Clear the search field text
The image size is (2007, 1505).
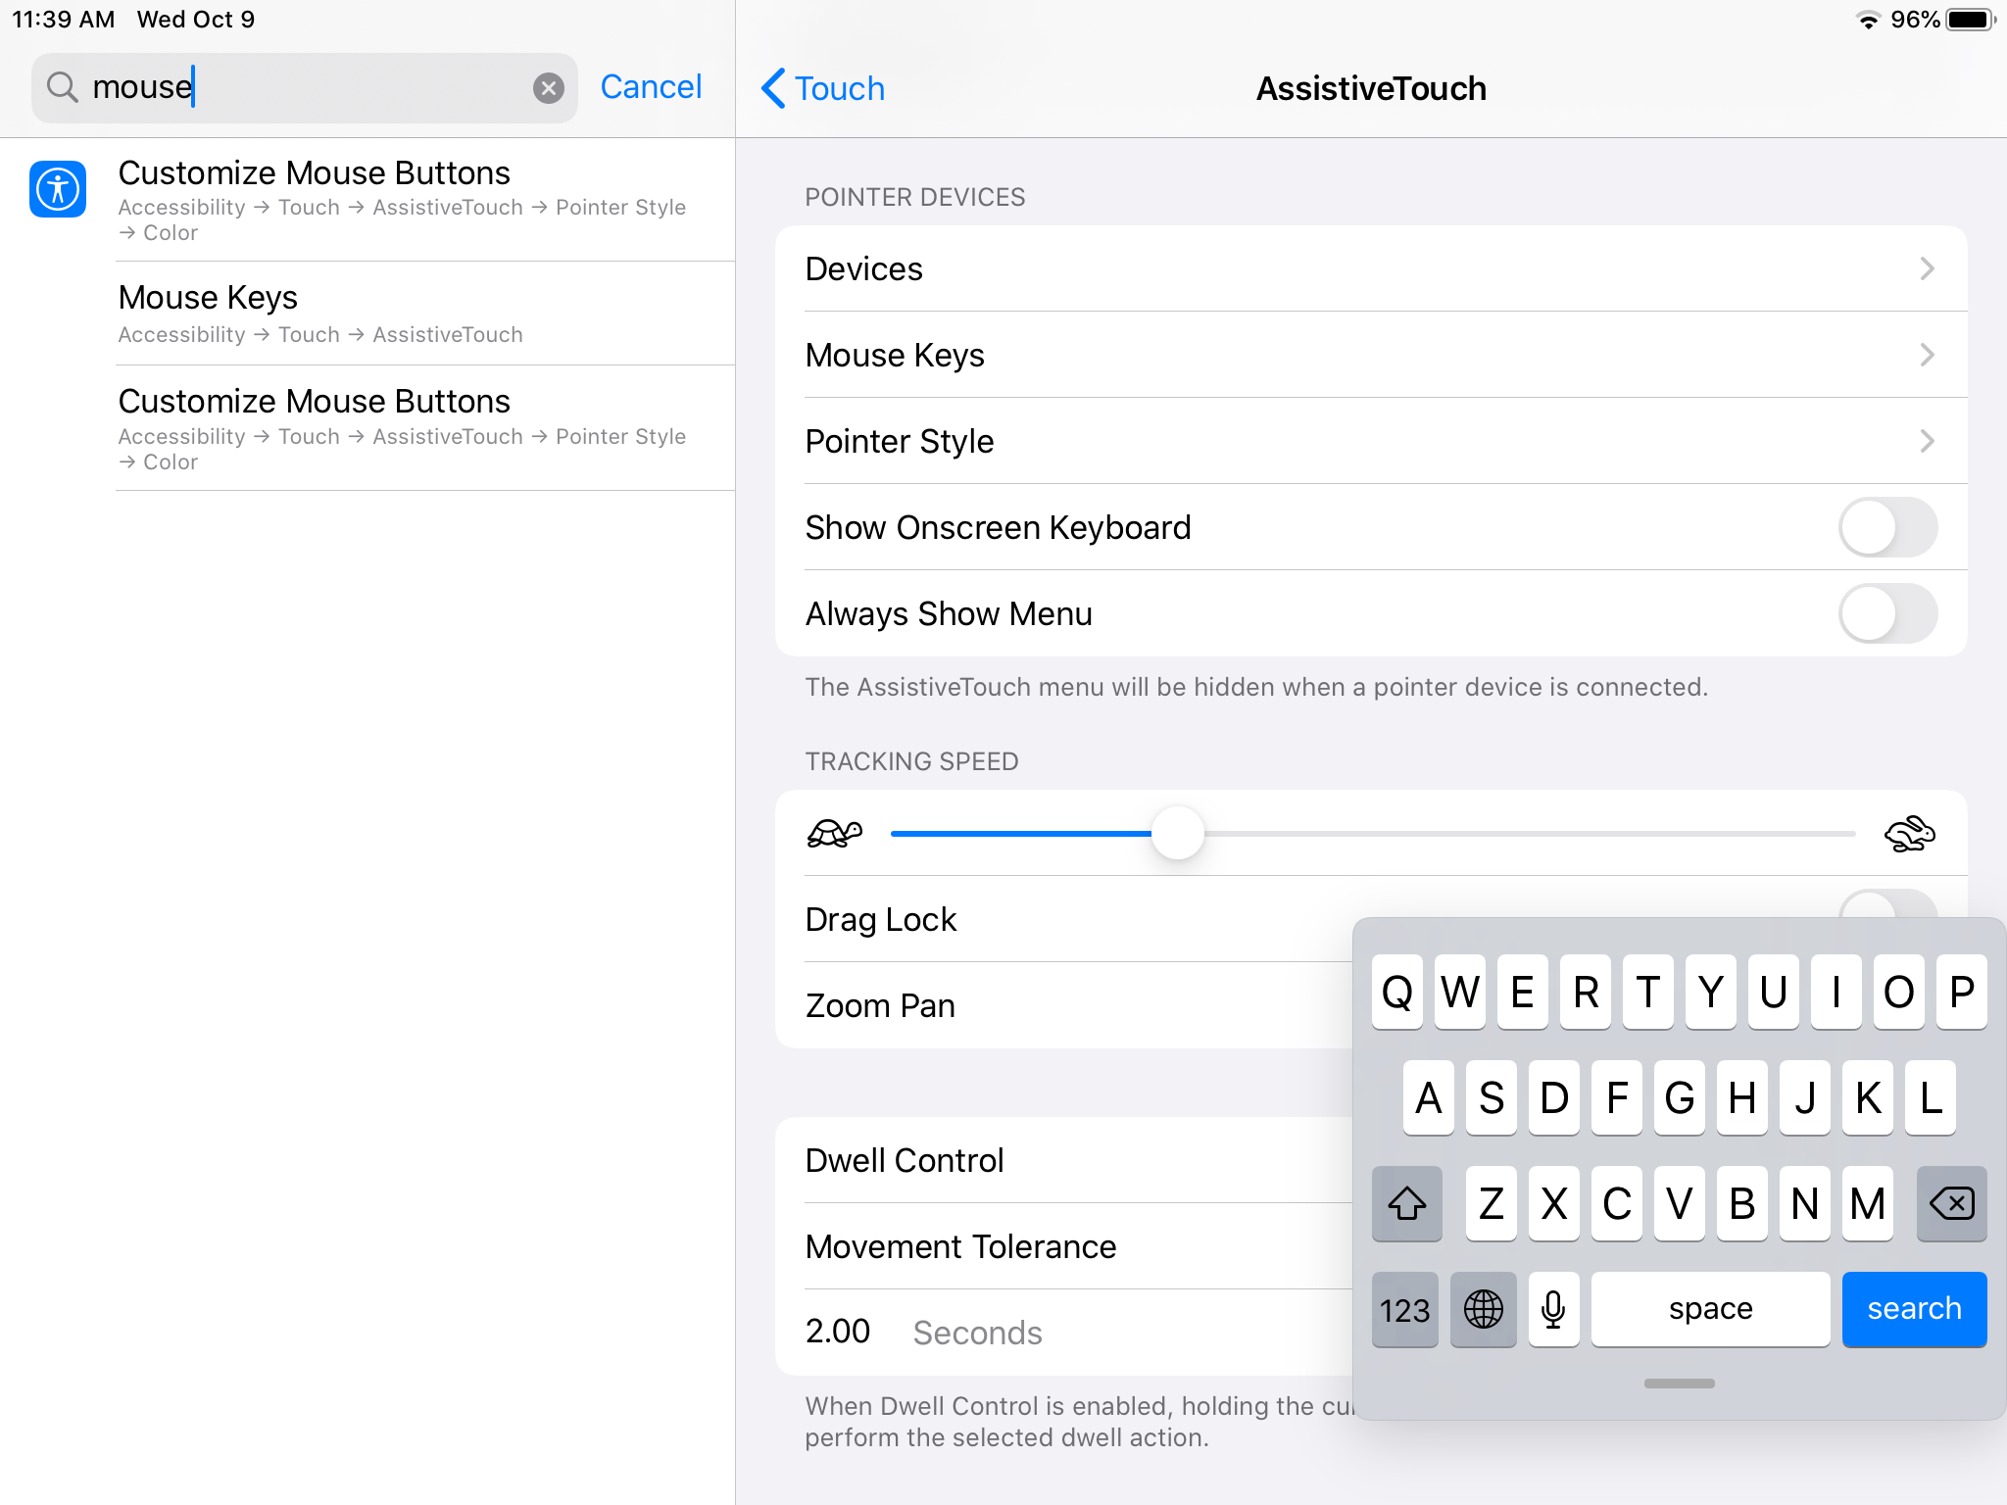[548, 88]
